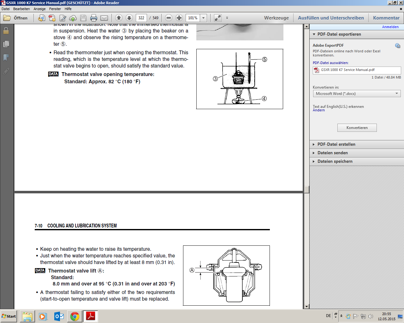The height and width of the screenshot is (323, 404).
Task: Send file via the email envelope icon
Action: (104, 18)
